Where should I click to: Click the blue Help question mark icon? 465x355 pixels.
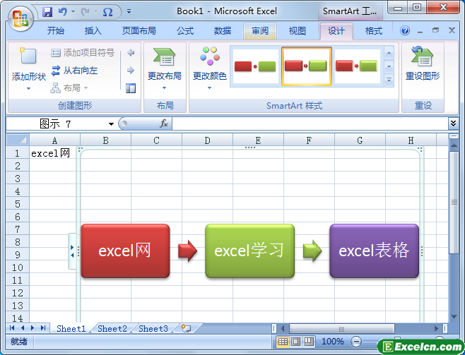pyautogui.click(x=405, y=30)
